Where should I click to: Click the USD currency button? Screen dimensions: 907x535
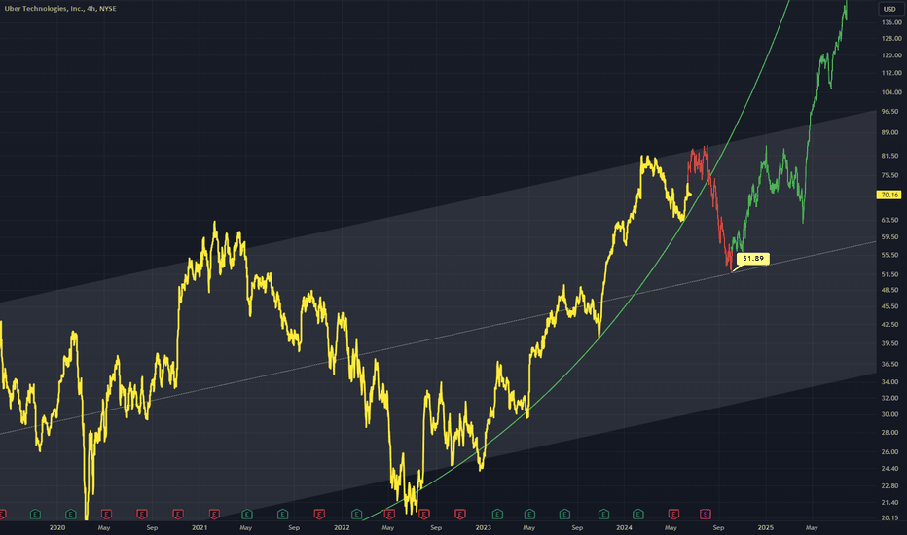click(x=889, y=9)
